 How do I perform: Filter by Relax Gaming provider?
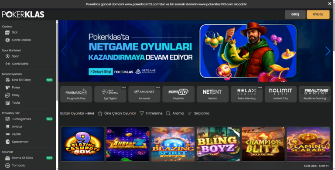coord(246,94)
